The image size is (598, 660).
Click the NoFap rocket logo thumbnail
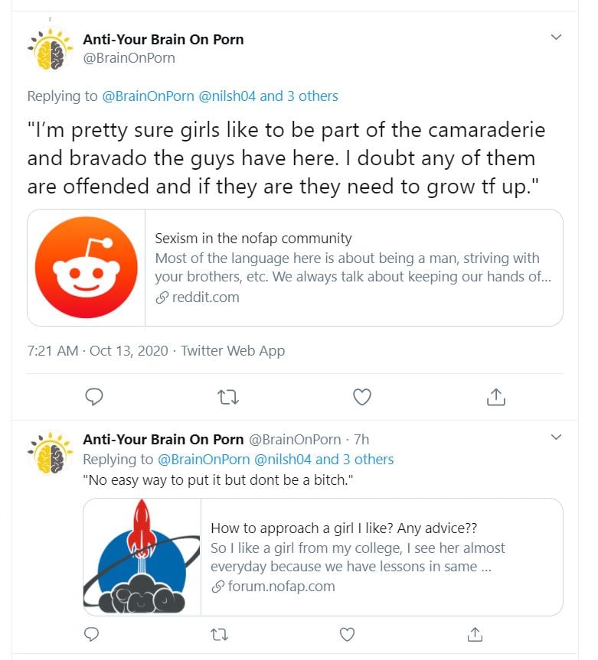(142, 557)
